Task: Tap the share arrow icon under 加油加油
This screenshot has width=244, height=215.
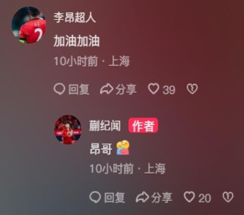Action: click(106, 89)
